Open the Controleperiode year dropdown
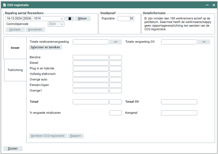The width and height of the screenshot is (218, 154). (62, 24)
